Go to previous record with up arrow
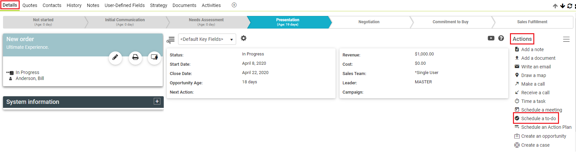576x153 pixels. click(555, 6)
